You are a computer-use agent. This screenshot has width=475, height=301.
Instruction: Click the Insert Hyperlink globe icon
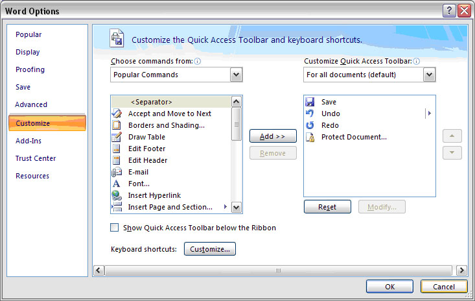coord(117,195)
